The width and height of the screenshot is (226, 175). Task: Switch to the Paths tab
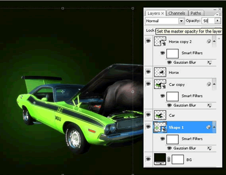pos(196,13)
